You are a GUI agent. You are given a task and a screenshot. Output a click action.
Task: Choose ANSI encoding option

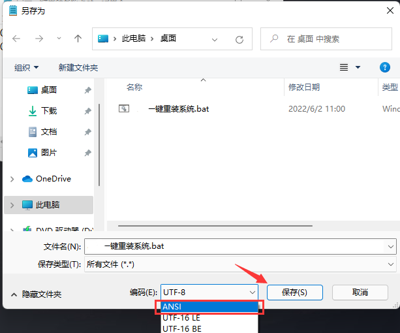point(209,306)
